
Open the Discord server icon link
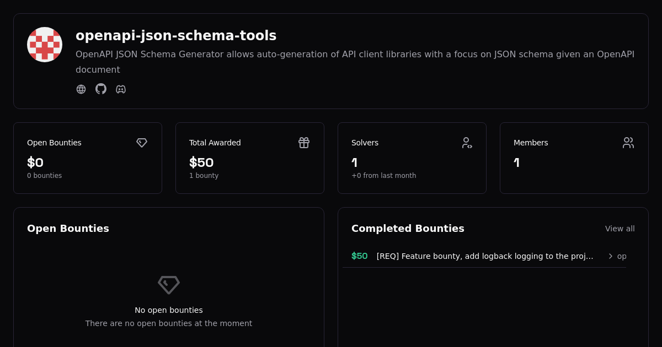[x=121, y=89]
